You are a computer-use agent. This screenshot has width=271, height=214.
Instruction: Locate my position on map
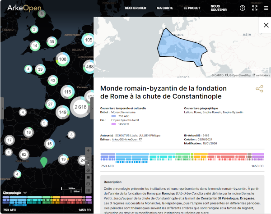[88, 170]
